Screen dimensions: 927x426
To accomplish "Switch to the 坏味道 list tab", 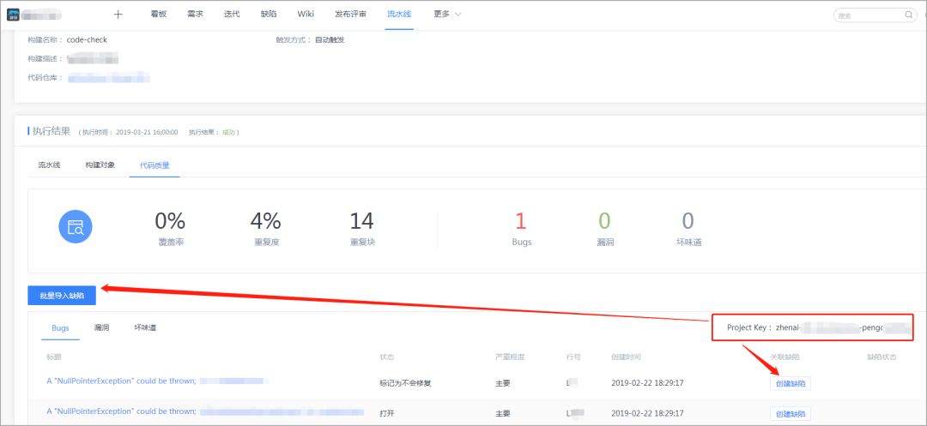I will tap(145, 327).
